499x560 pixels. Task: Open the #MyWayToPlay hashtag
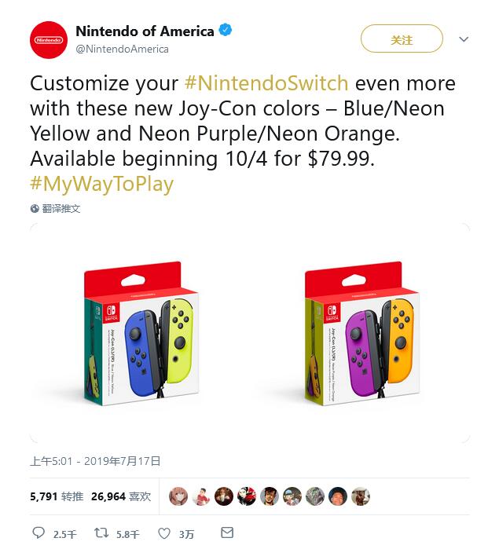click(x=101, y=184)
